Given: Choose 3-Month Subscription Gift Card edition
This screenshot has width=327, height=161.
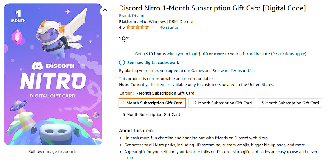Looking at the screenshot, I should point(290,103).
